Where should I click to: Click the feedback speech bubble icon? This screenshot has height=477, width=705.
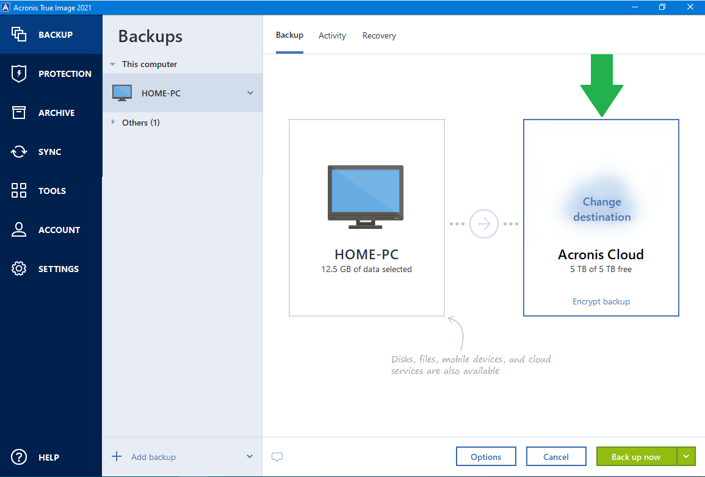tap(277, 456)
